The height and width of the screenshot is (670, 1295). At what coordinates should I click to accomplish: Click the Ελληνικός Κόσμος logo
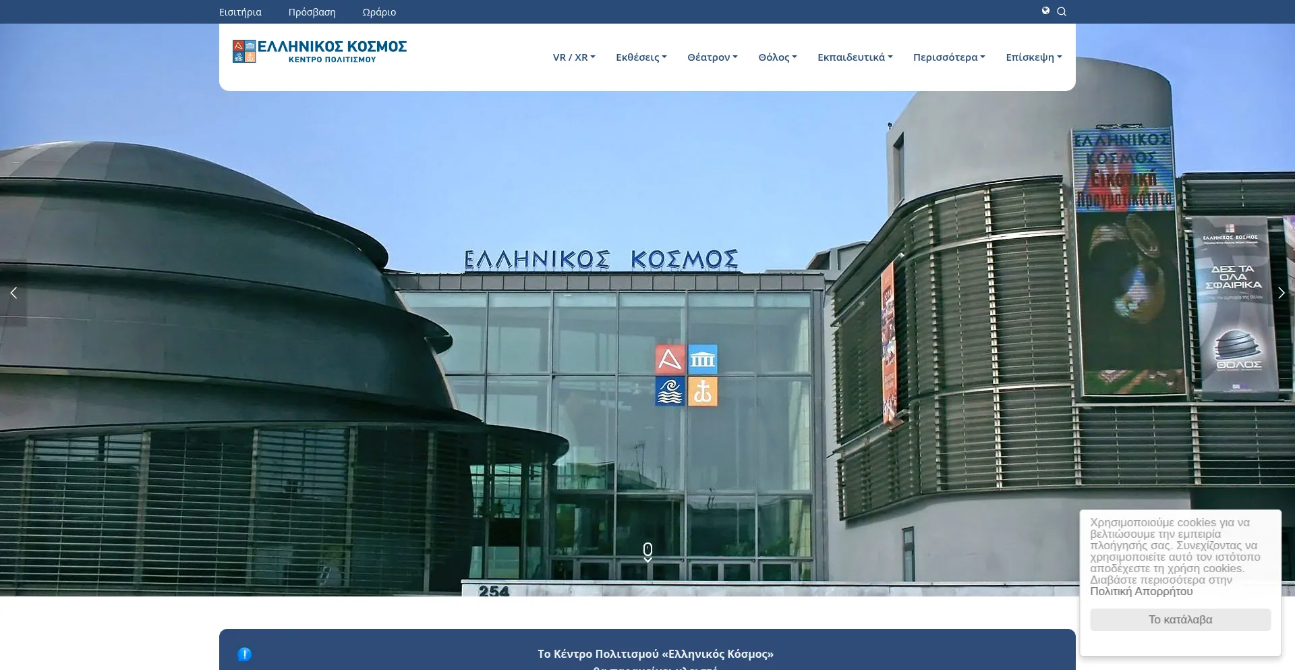click(x=320, y=51)
